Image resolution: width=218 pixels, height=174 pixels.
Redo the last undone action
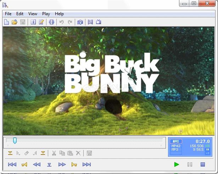tap(70, 22)
